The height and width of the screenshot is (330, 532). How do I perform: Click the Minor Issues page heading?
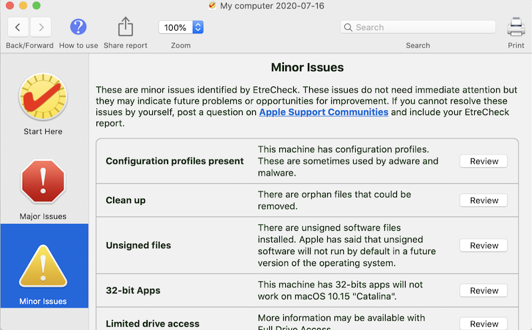(x=307, y=67)
